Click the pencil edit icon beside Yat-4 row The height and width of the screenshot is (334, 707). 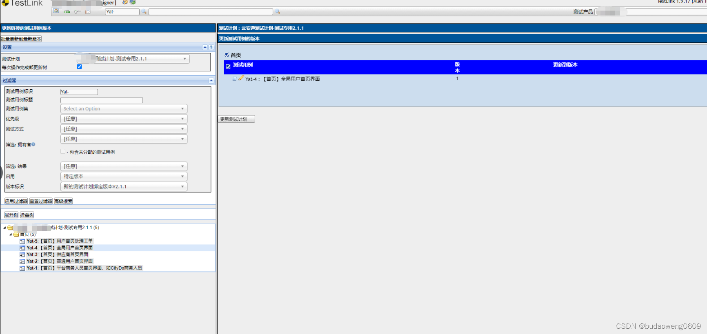coord(241,78)
